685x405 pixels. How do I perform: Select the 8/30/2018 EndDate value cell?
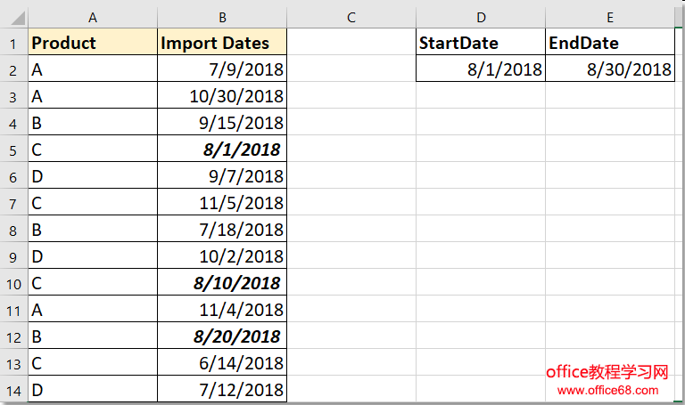click(x=610, y=69)
